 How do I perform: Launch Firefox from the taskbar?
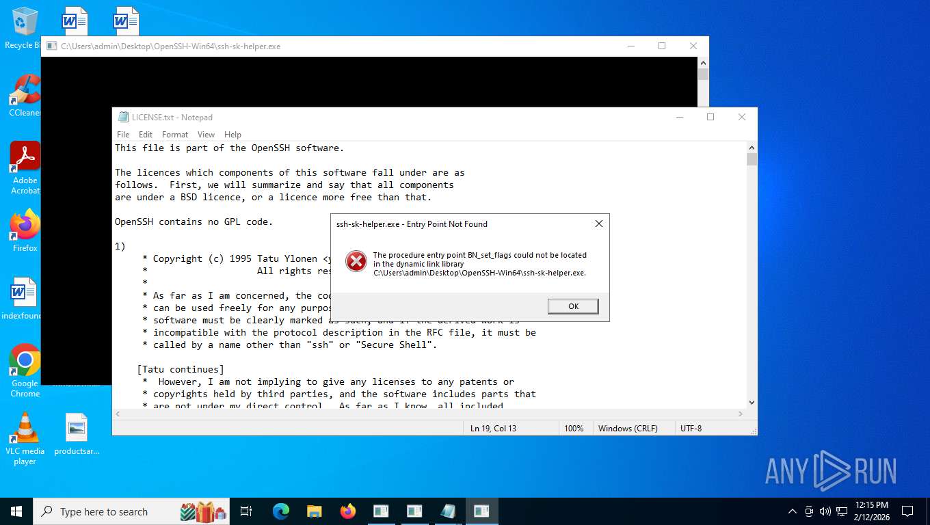click(348, 511)
